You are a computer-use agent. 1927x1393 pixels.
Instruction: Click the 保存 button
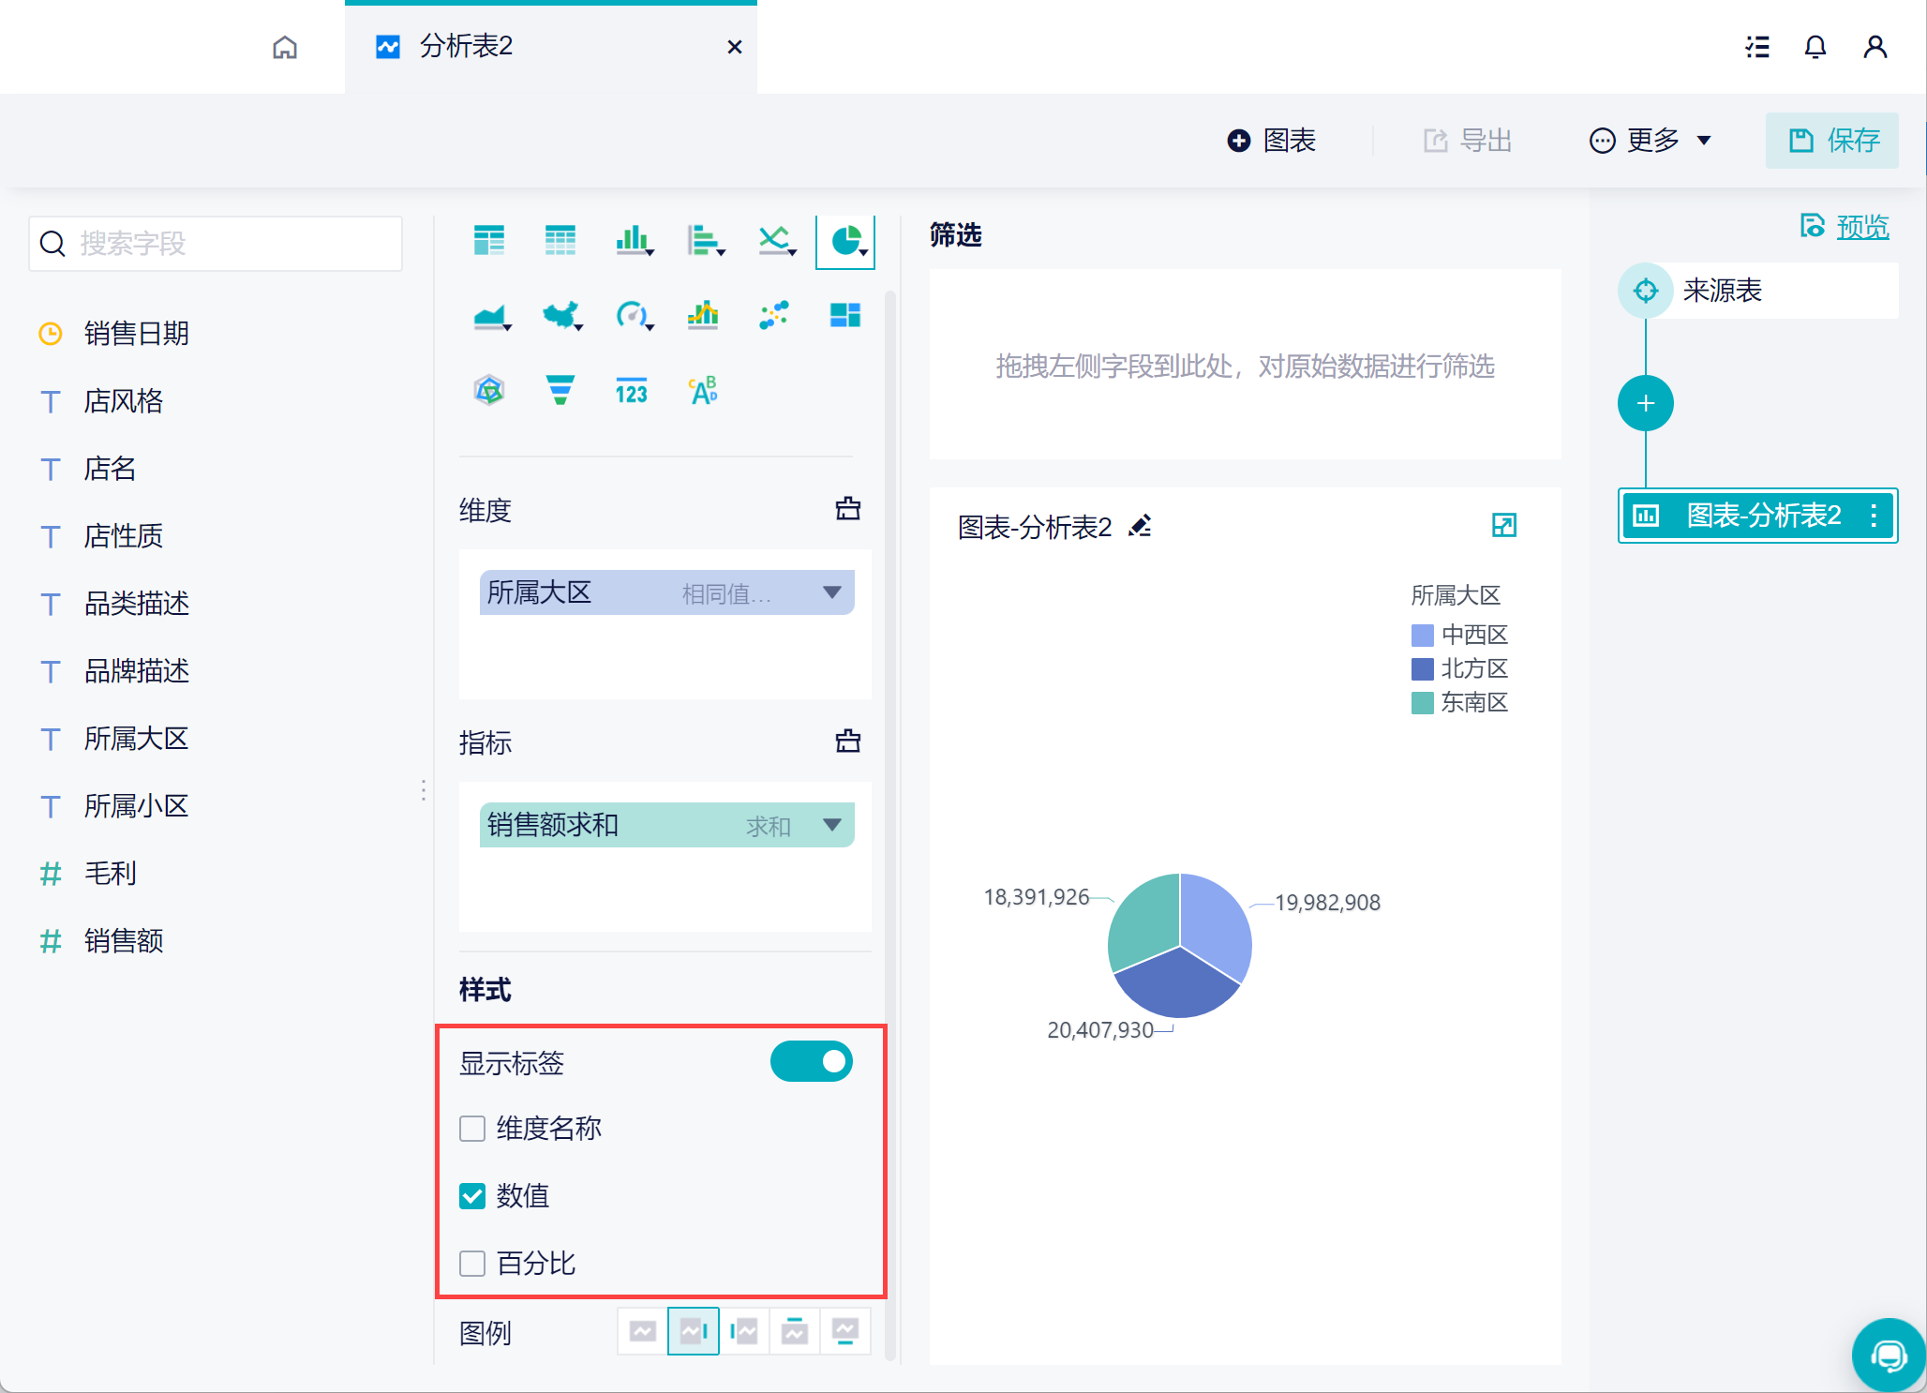tap(1832, 141)
